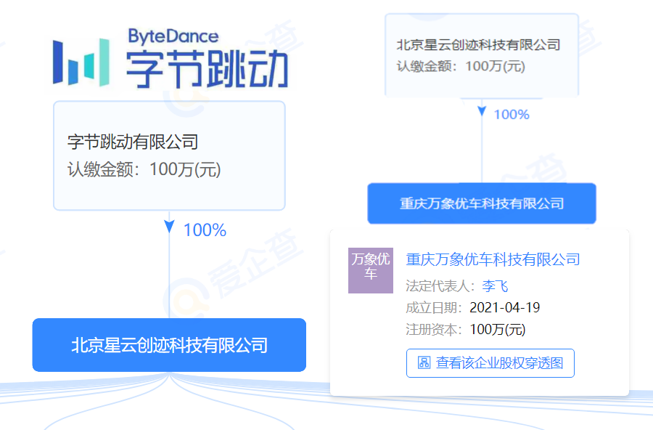Click 查看该企业股权穿透图 button
Viewport: 653px width, 430px height.
pos(490,363)
